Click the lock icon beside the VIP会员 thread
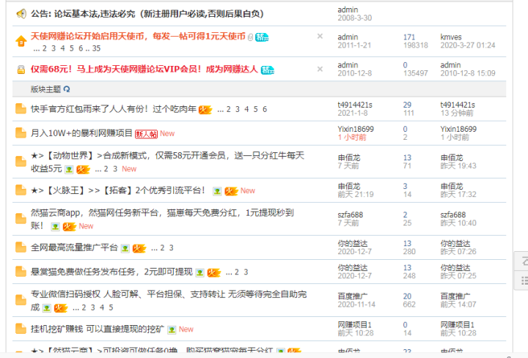 pyautogui.click(x=21, y=70)
